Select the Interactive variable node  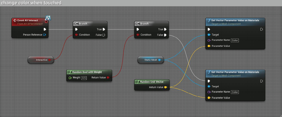41,60
